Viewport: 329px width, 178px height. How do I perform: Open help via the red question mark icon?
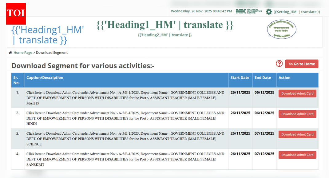click(279, 64)
